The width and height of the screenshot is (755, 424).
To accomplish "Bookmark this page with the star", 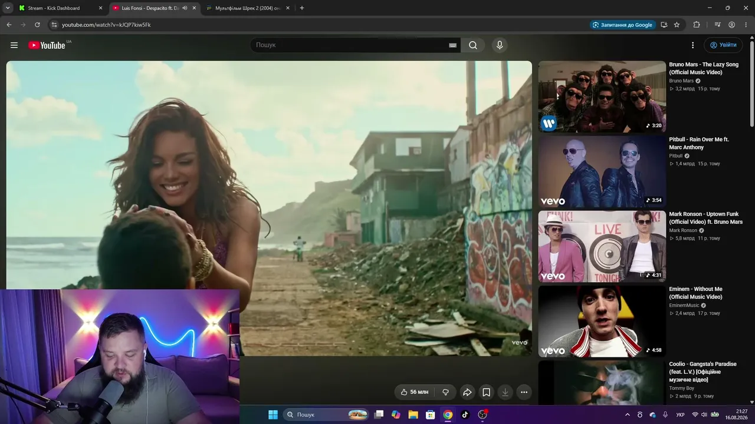I will point(677,25).
